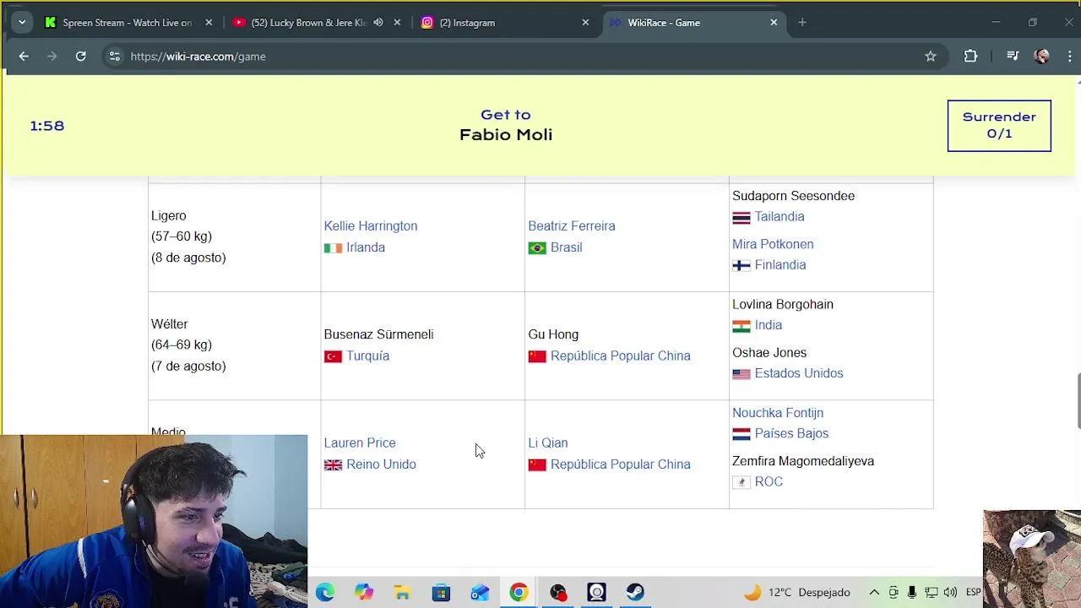Close the WikiRace - Game tab
Screen dimensions: 1081x608
point(774,23)
